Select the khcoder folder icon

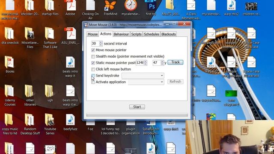tap(30, 8)
